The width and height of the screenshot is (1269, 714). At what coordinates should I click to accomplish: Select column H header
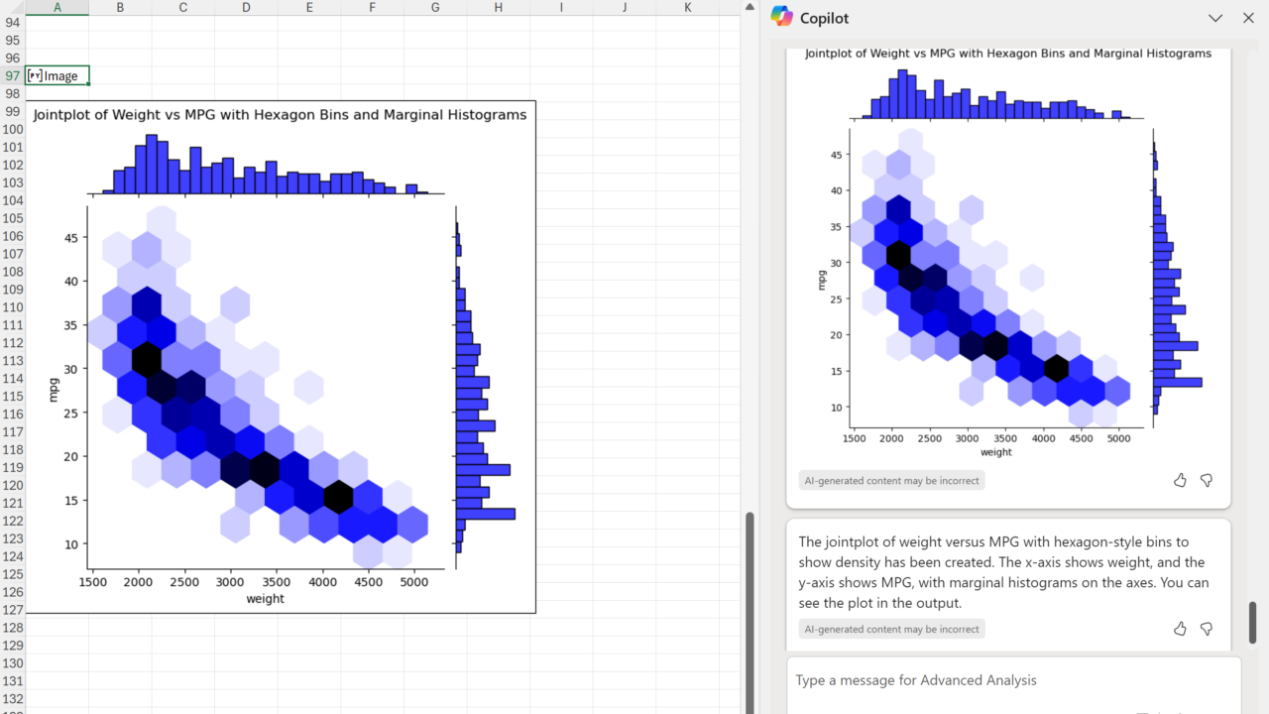[498, 8]
